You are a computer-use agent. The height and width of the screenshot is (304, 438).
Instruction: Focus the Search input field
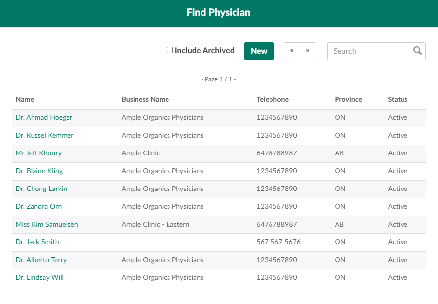pyautogui.click(x=370, y=51)
